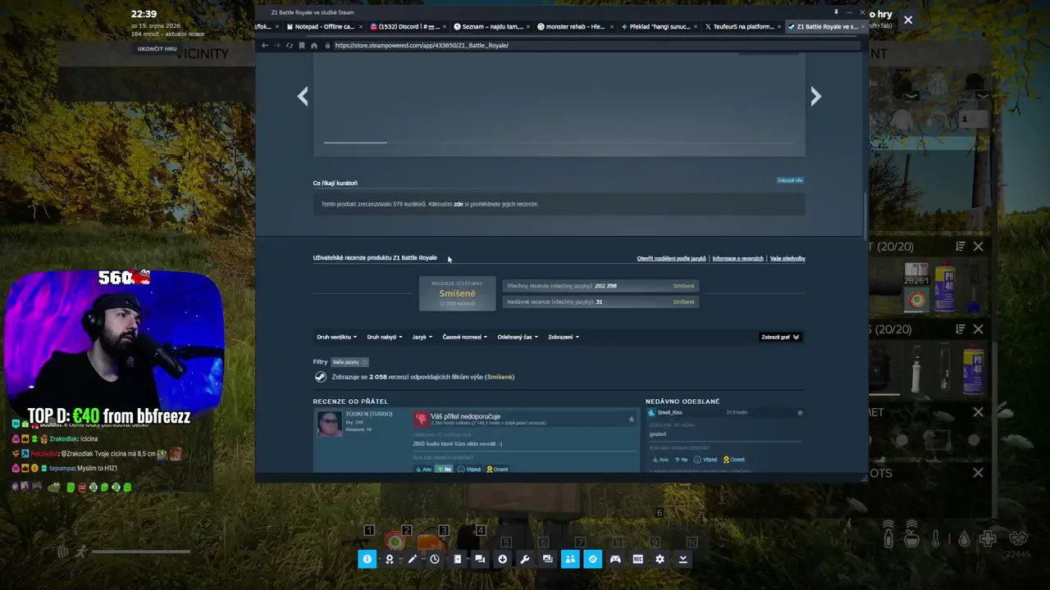Vote 'Ne' on Smell_Kiss review
This screenshot has width=1050, height=590.
(681, 460)
